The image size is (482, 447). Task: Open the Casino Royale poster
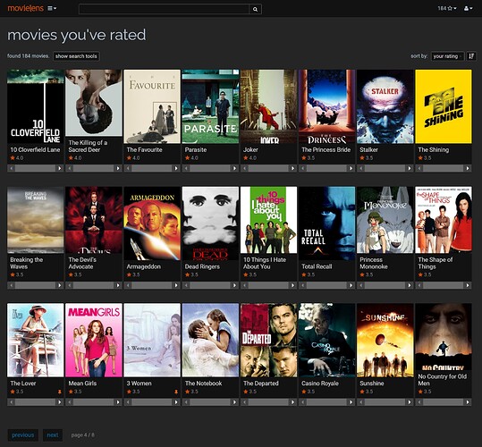point(327,340)
